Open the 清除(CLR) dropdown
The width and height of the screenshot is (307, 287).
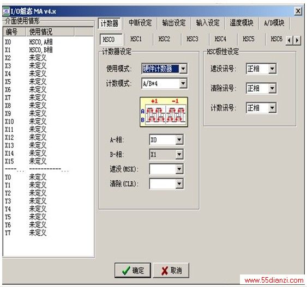coord(179,184)
